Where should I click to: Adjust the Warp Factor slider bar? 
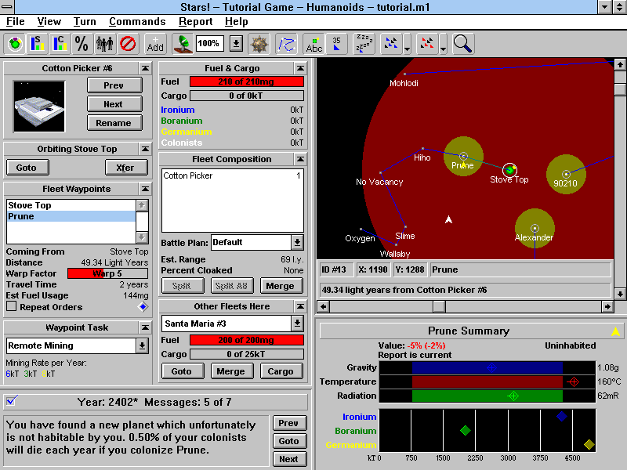pyautogui.click(x=107, y=273)
